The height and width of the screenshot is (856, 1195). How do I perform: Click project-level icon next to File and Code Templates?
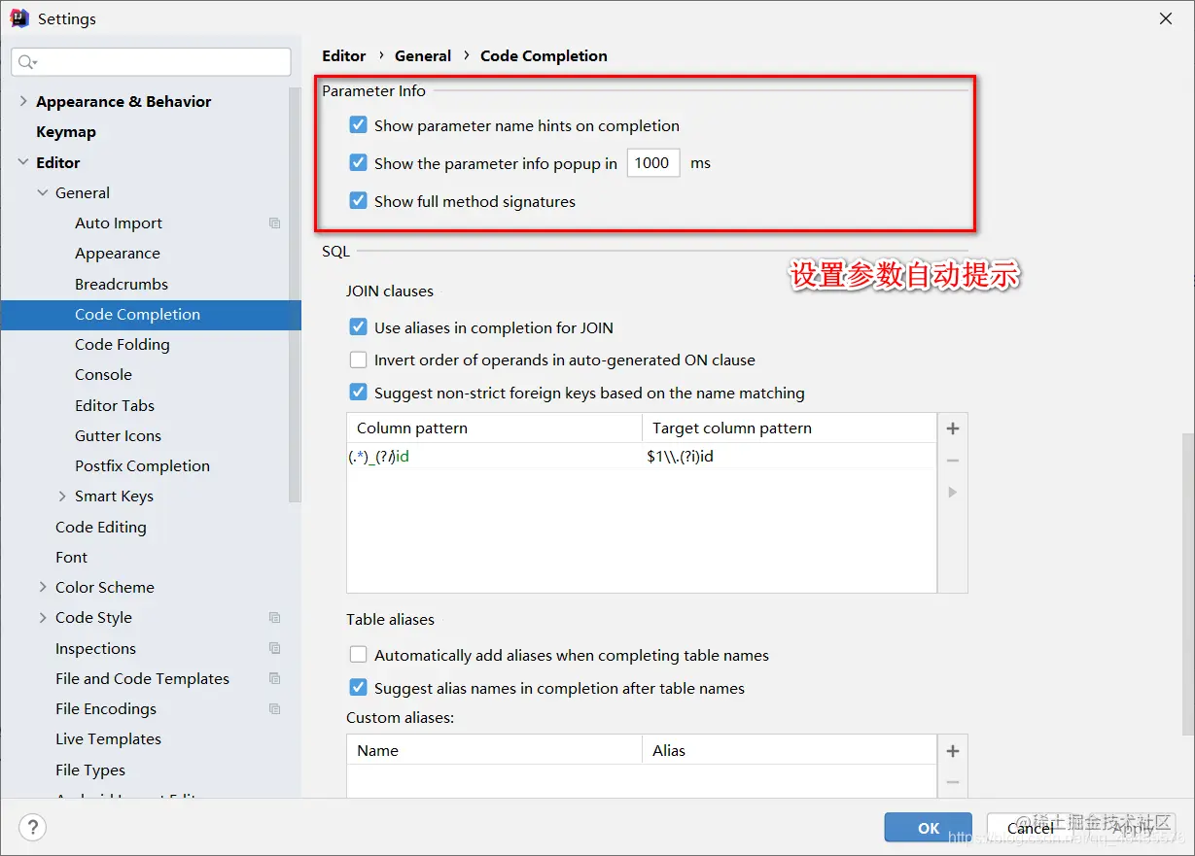[274, 678]
